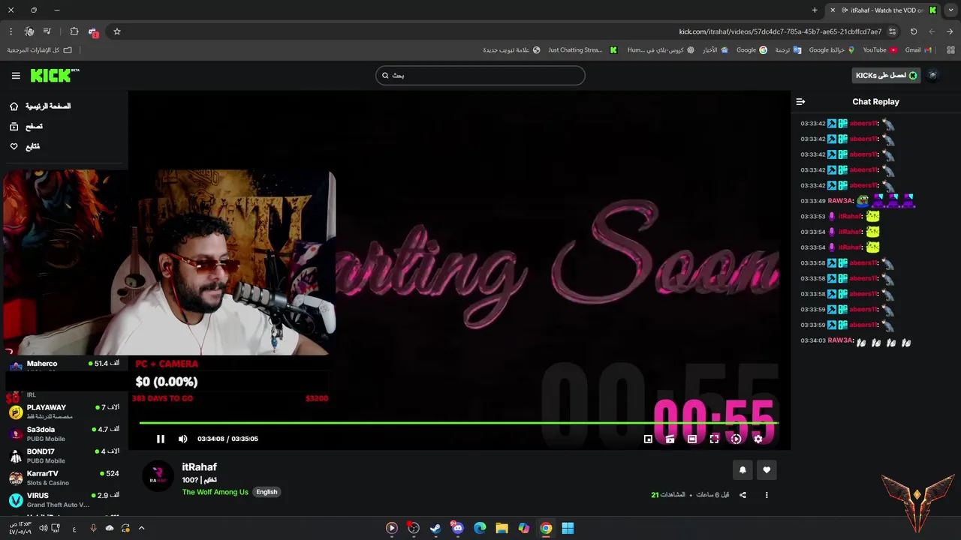Open Discord from the taskbar
This screenshot has width=961, height=540.
click(x=457, y=528)
